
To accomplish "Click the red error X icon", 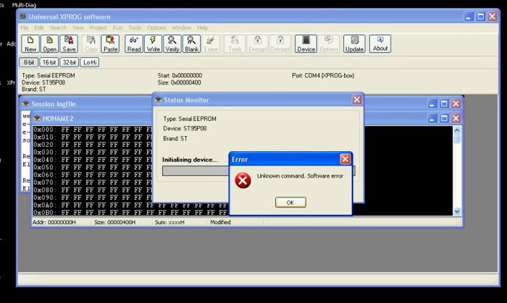I will coord(243,180).
